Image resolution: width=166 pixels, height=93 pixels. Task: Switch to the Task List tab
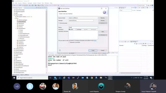(122, 8)
